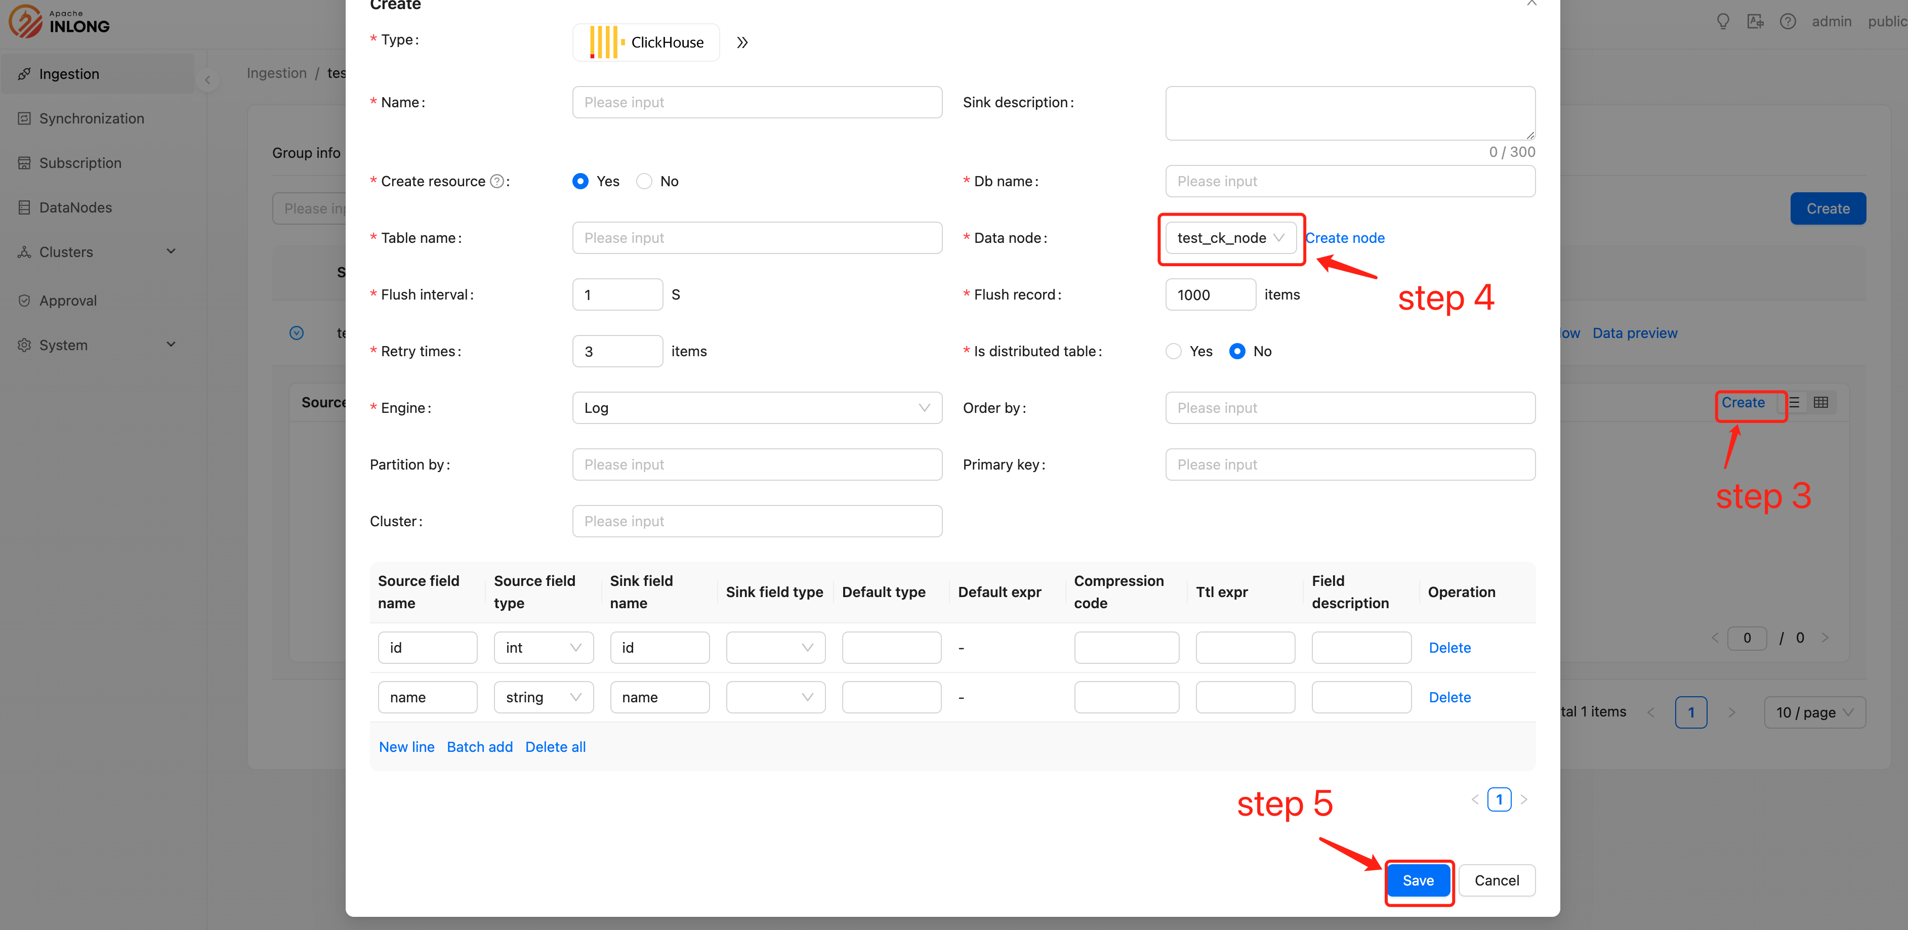Viewport: 1908px width, 930px height.
Task: Switch to table grid view icon
Action: click(x=1820, y=402)
